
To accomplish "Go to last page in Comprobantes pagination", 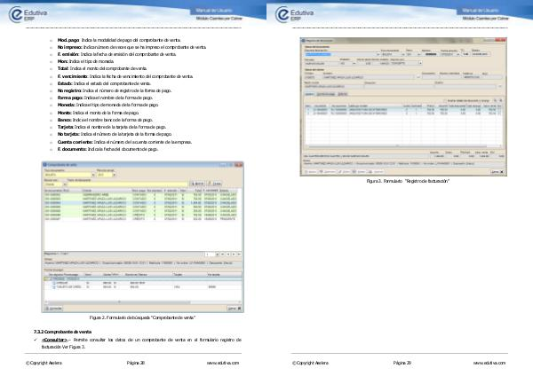I will click(238, 253).
